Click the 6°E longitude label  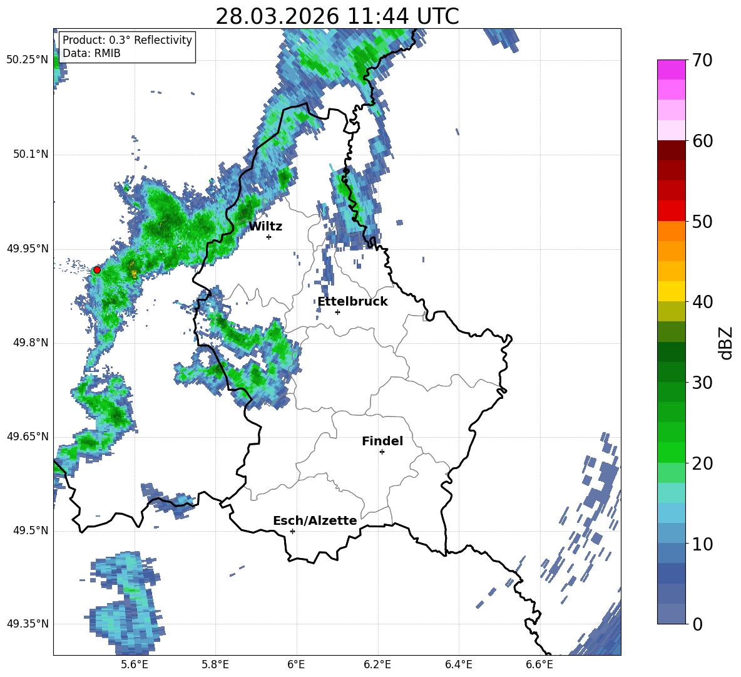click(x=296, y=664)
